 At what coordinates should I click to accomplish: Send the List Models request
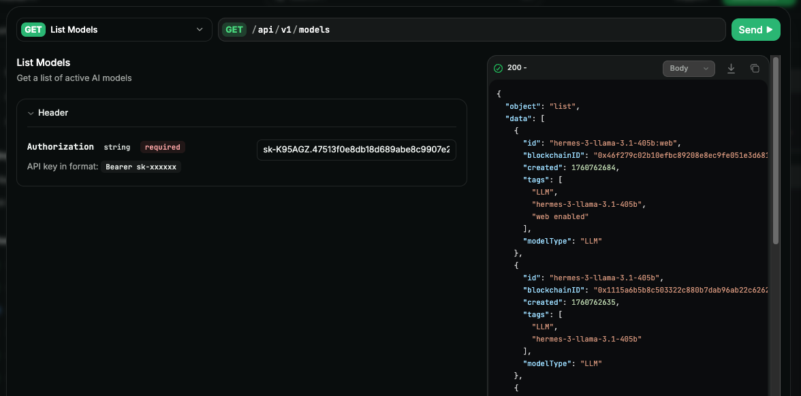[755, 30]
